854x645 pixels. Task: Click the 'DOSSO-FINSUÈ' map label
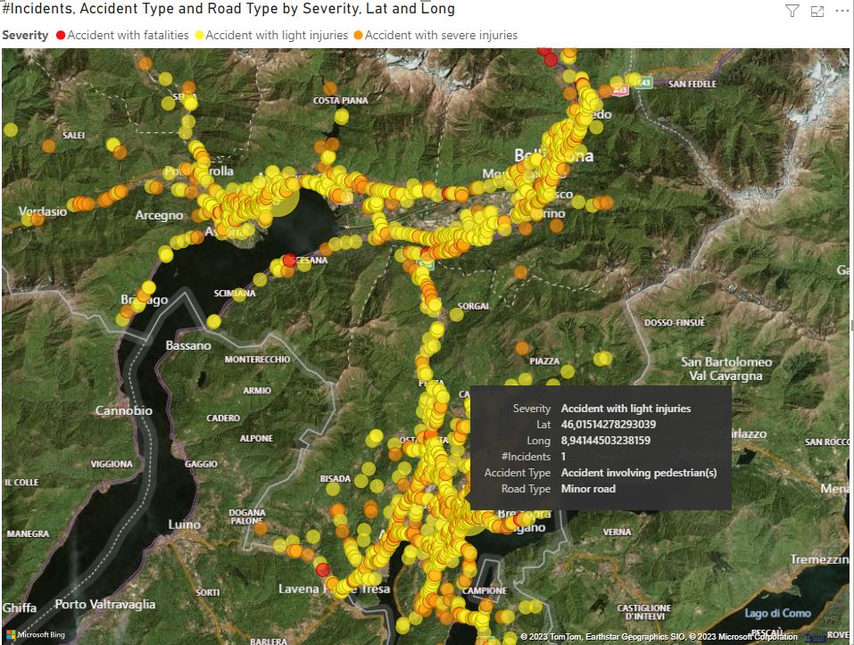point(675,323)
